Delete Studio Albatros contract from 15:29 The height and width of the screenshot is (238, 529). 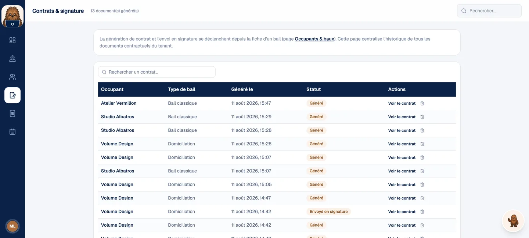(x=422, y=117)
